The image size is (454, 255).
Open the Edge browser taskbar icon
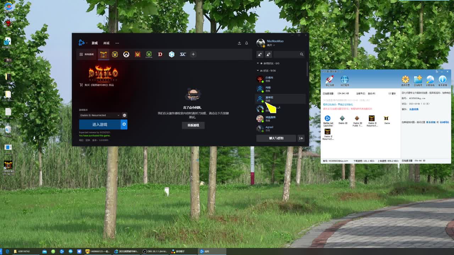click(x=7, y=251)
